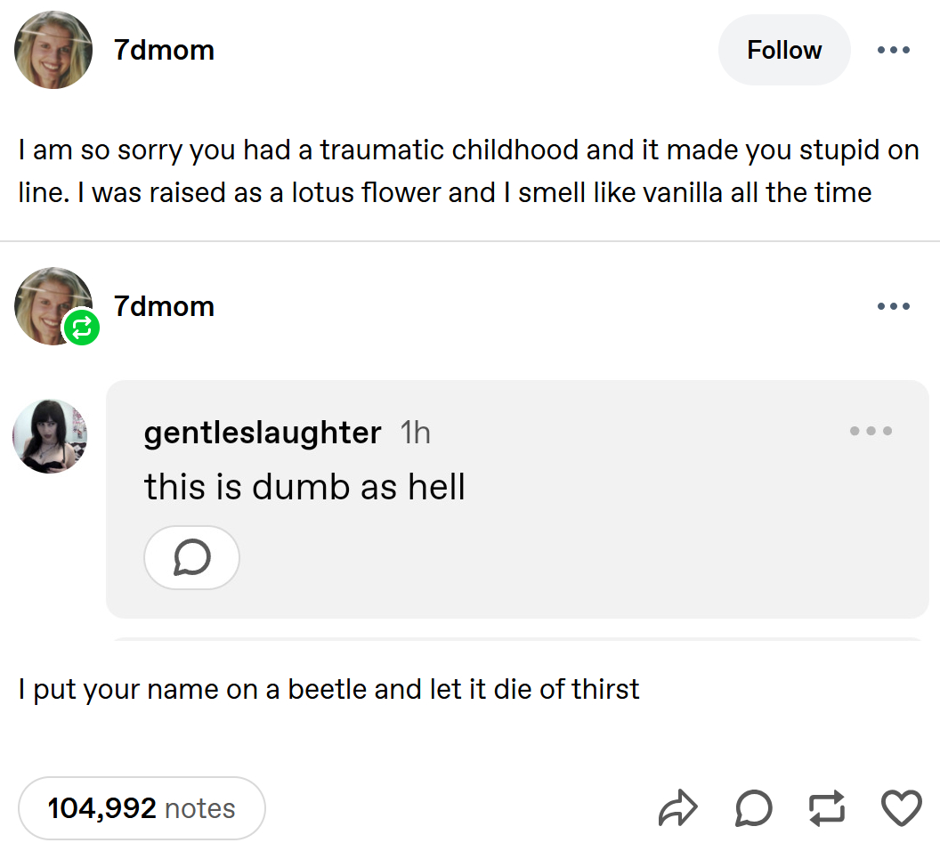Viewport: 940px width, 859px height.
Task: Reblog the post using bottom reblog icon
Action: point(827,808)
